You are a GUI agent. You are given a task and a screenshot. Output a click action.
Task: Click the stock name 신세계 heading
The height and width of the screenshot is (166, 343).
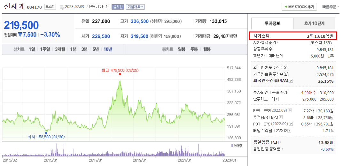[x=14, y=6]
